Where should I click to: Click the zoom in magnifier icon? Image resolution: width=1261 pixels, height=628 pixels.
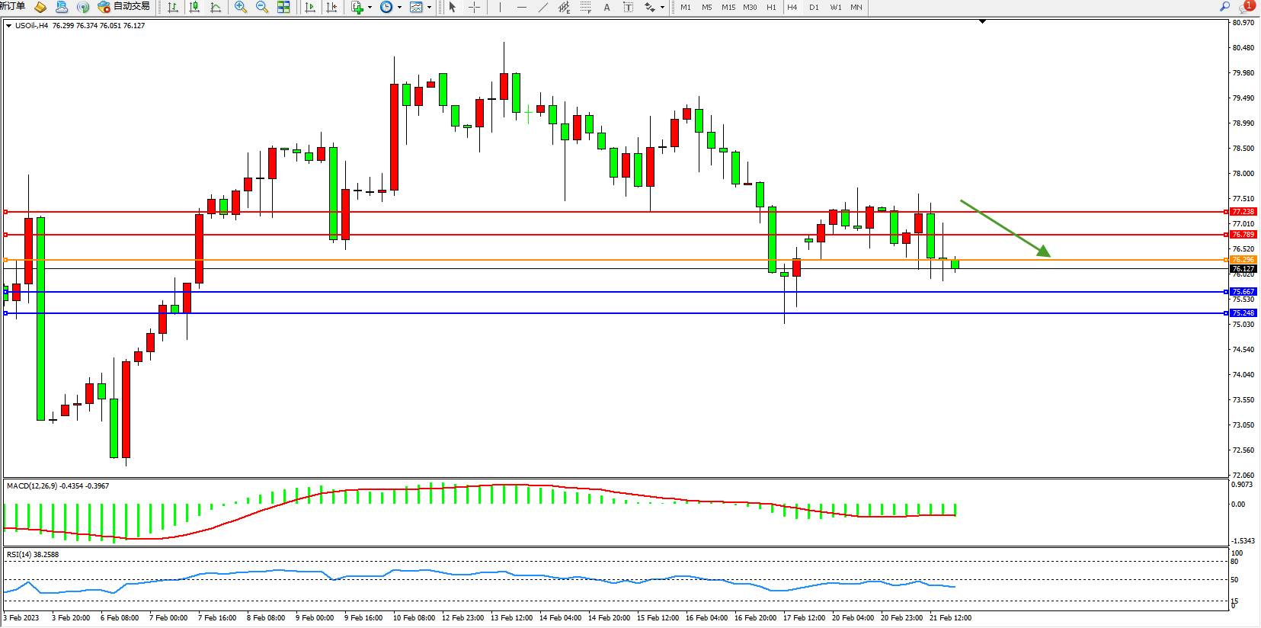click(x=241, y=7)
